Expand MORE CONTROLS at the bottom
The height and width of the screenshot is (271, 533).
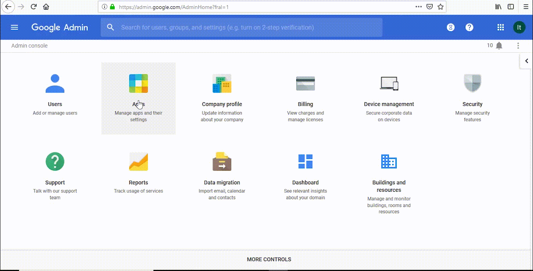pyautogui.click(x=269, y=259)
